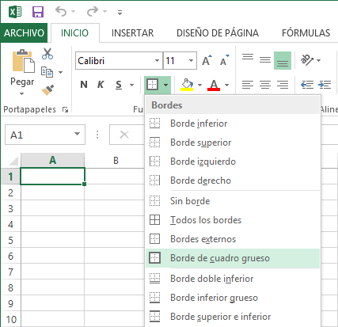Image resolution: width=338 pixels, height=327 pixels.
Task: Open the DISEÑO DE PÁGINA tab
Action: (218, 33)
